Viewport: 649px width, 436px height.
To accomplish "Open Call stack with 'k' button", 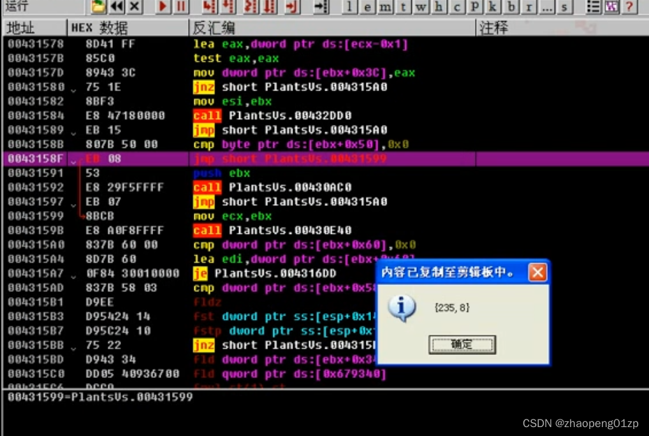I will 493,6.
